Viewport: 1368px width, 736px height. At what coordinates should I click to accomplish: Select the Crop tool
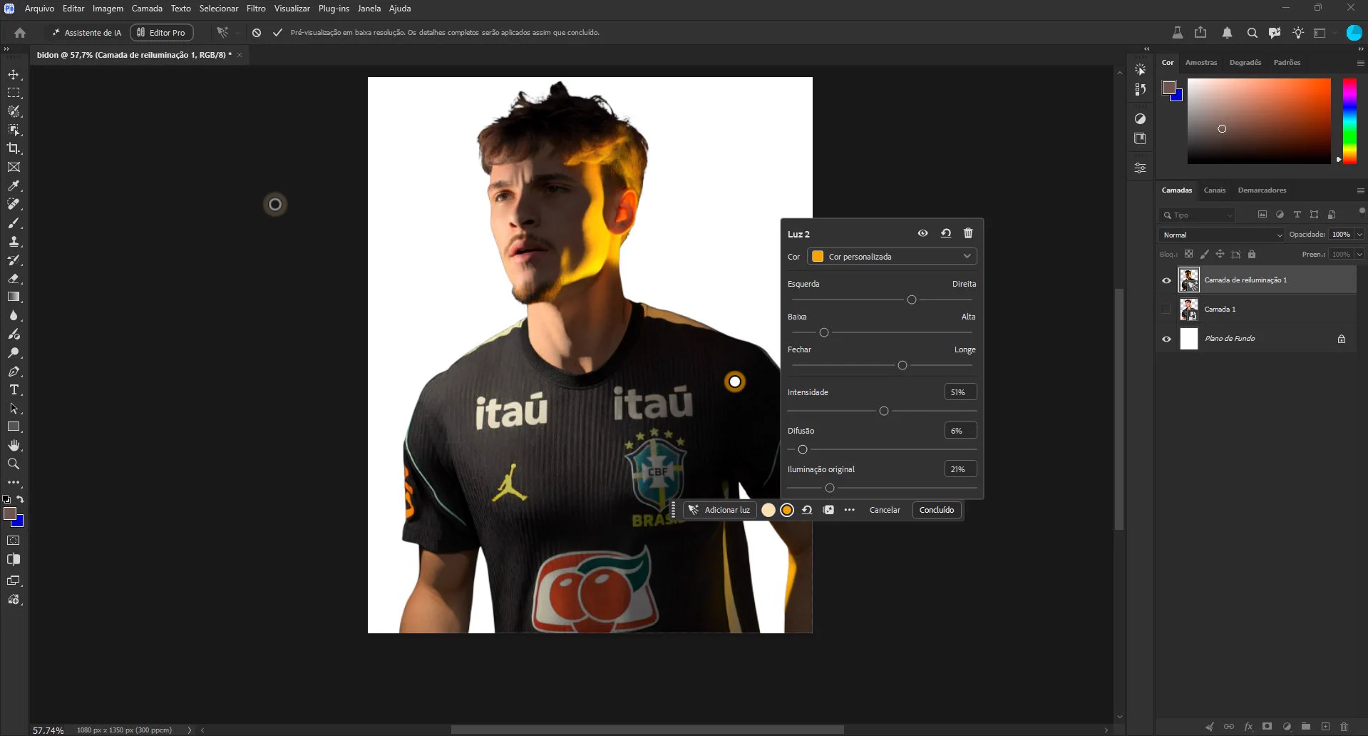tap(14, 148)
